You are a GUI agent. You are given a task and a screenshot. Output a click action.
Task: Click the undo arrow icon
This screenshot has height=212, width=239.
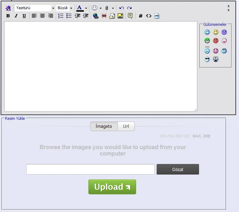pos(122,8)
